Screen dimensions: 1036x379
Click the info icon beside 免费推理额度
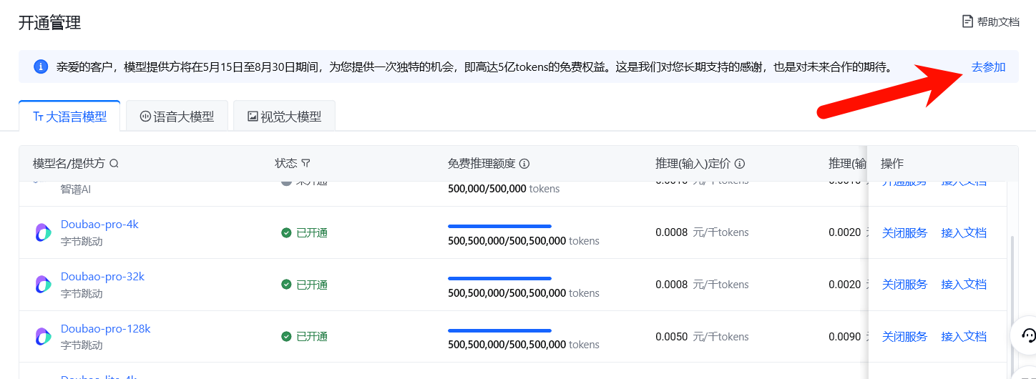(x=524, y=164)
